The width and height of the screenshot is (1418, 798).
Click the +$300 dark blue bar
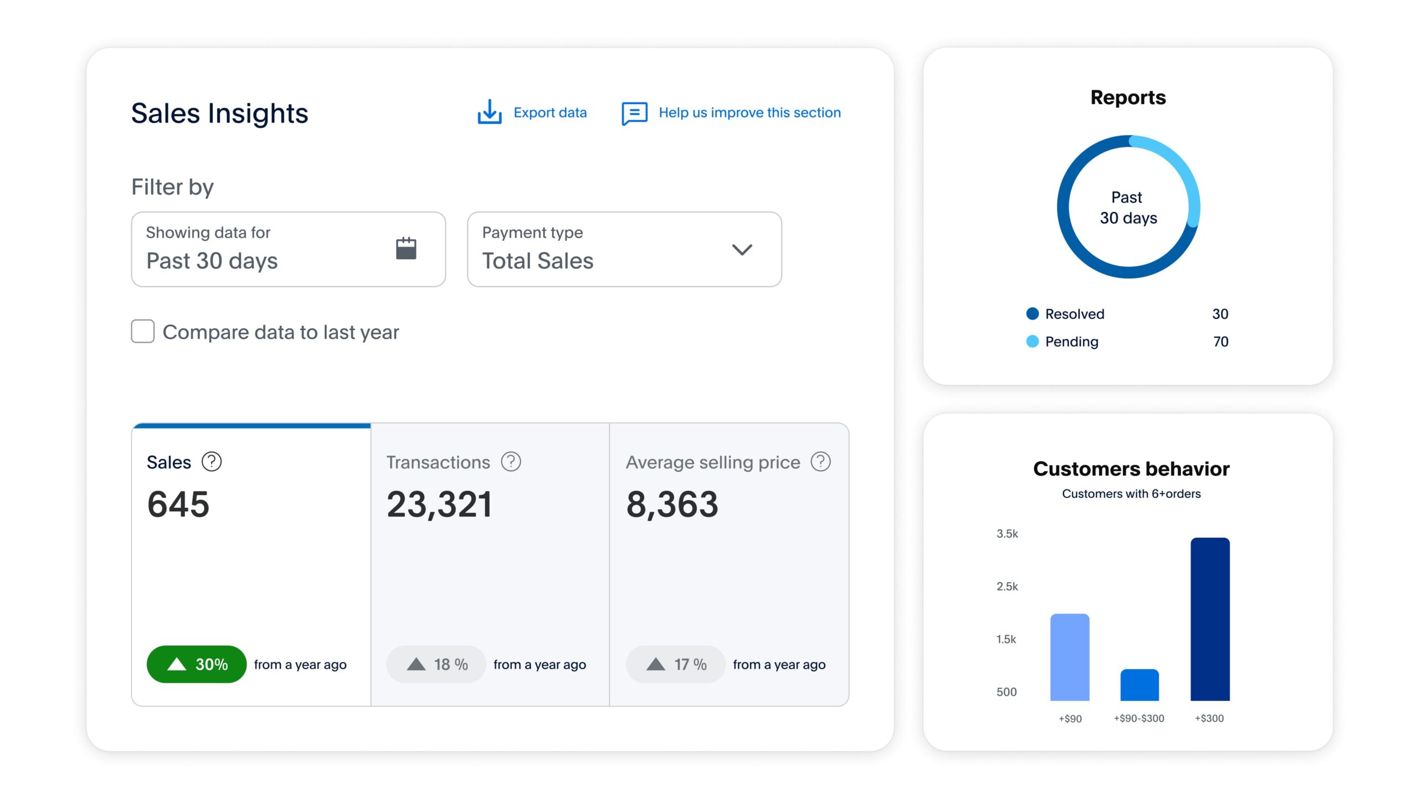point(1210,619)
